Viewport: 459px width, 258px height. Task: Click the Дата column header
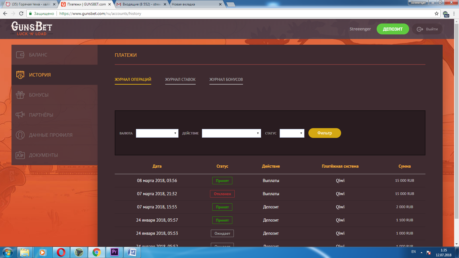tap(157, 166)
